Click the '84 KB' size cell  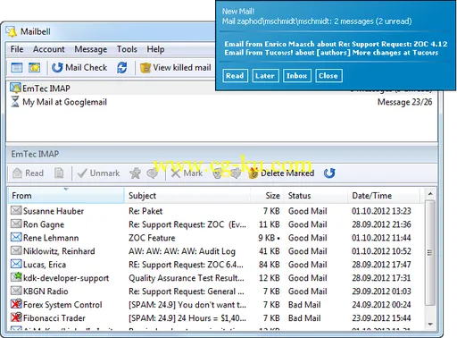(x=270, y=265)
